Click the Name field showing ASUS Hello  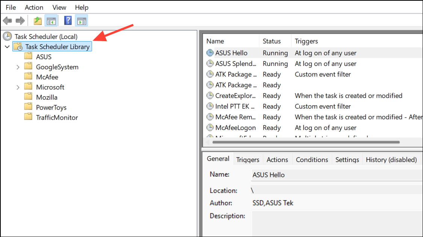(x=337, y=175)
